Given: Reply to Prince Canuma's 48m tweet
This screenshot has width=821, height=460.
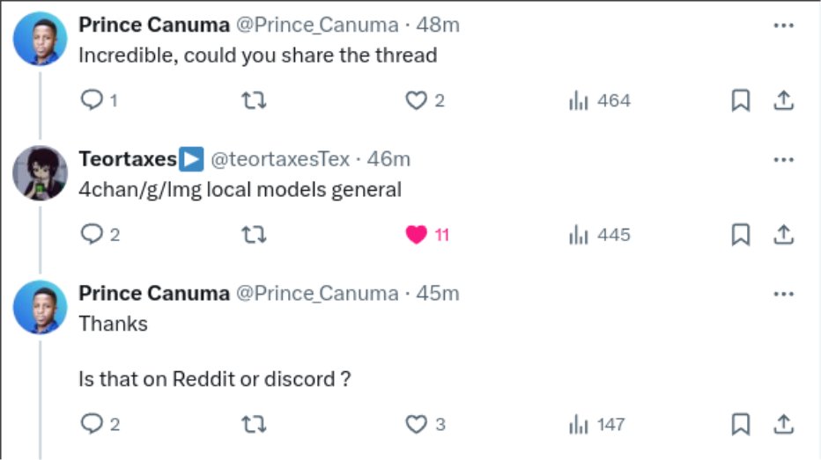Looking at the screenshot, I should coord(92,101).
